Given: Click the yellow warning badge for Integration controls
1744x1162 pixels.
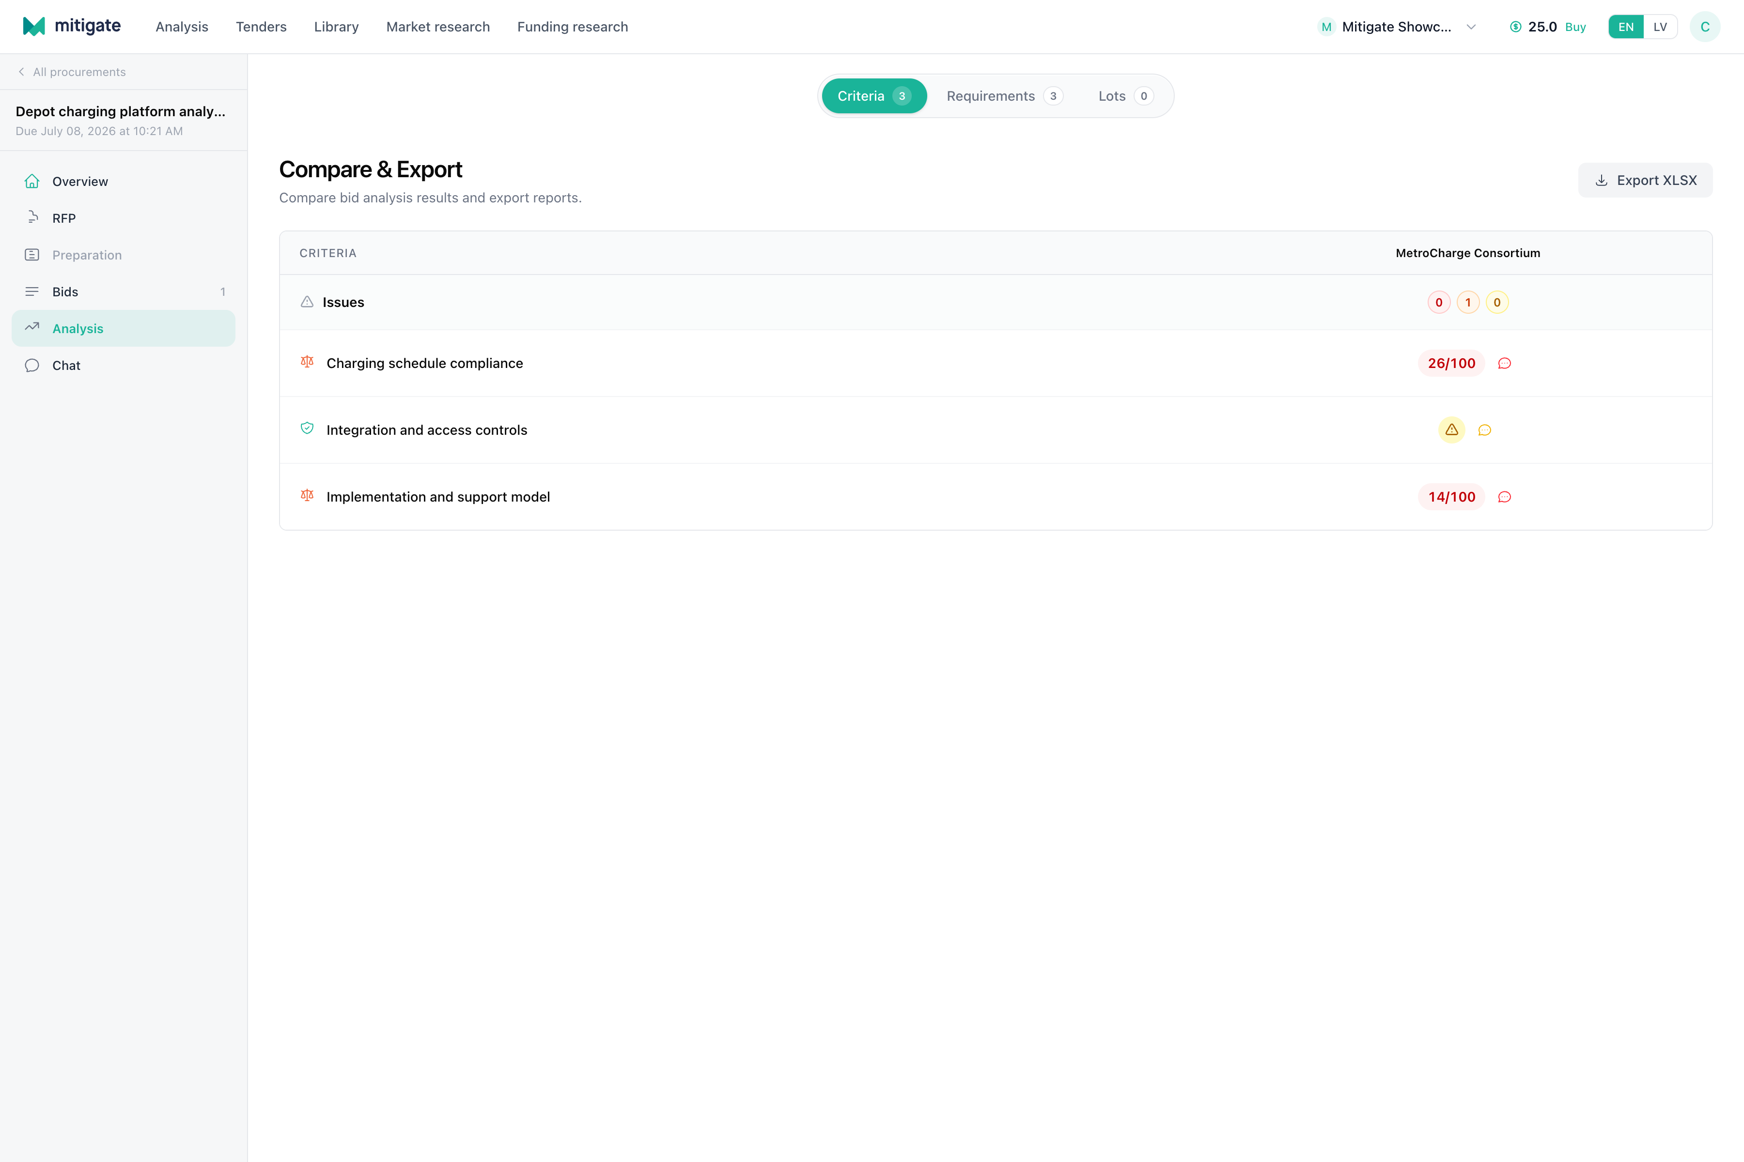Looking at the screenshot, I should [x=1452, y=430].
